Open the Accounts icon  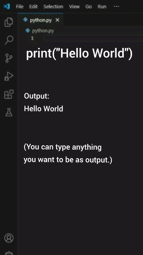coord(9,238)
